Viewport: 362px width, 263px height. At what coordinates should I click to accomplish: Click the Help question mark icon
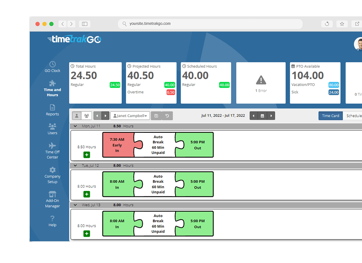pos(53,218)
